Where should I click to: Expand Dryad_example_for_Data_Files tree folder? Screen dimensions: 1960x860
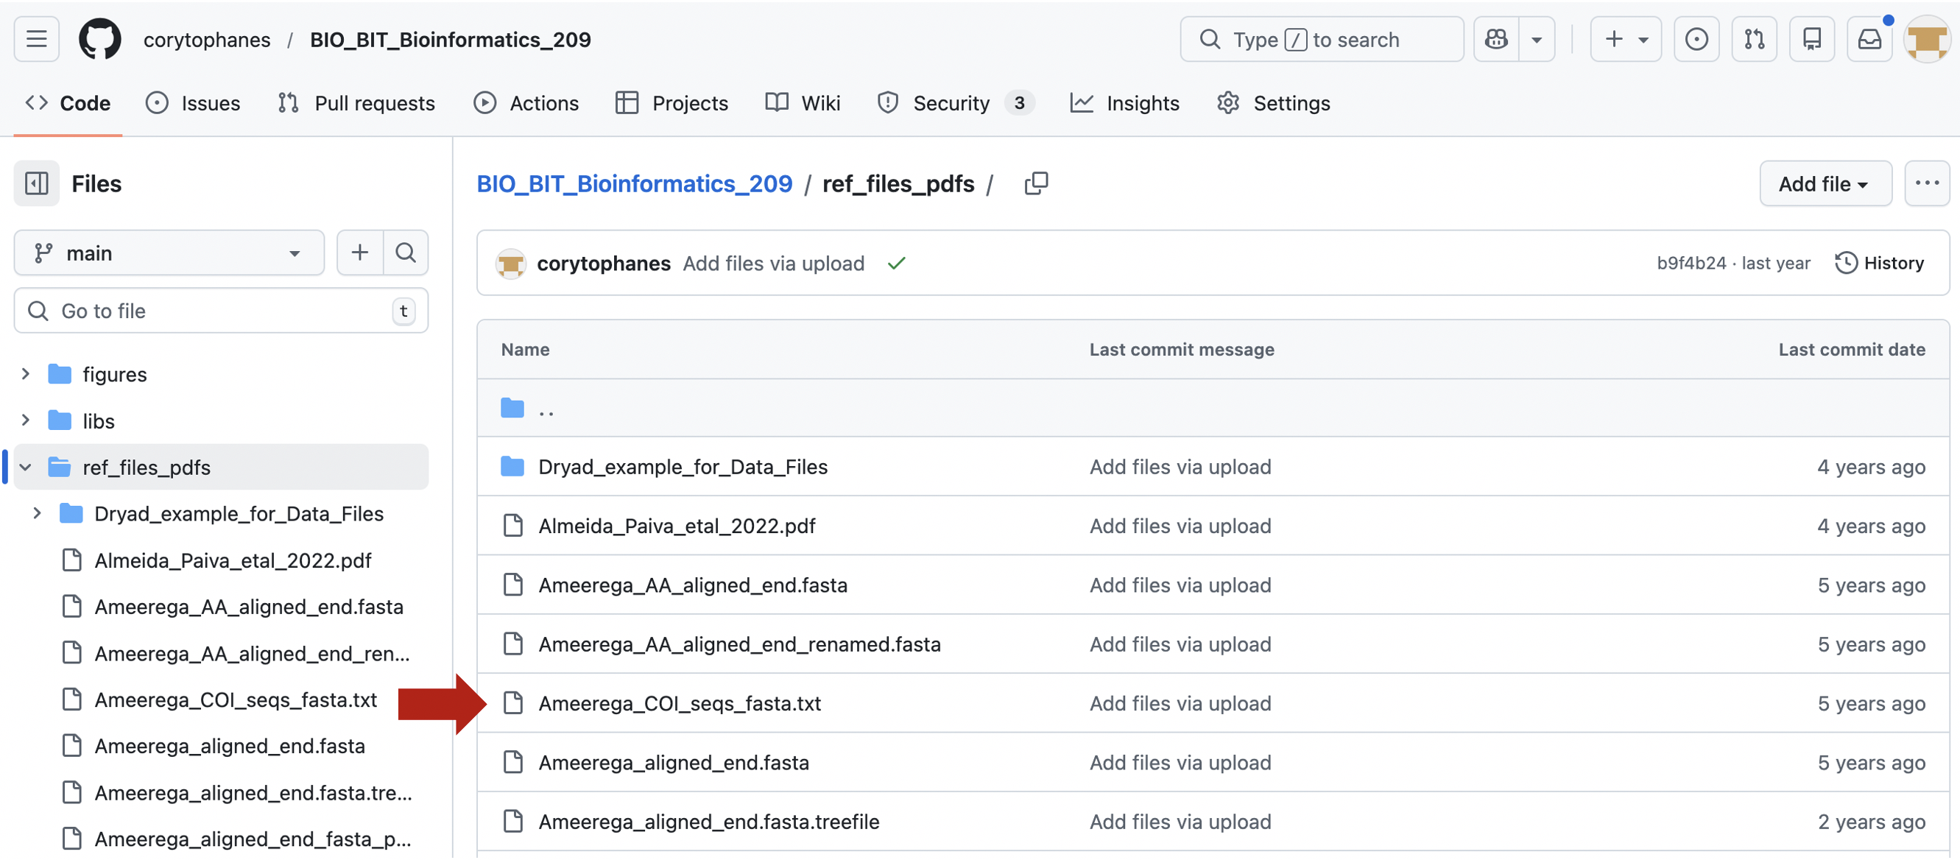[37, 514]
